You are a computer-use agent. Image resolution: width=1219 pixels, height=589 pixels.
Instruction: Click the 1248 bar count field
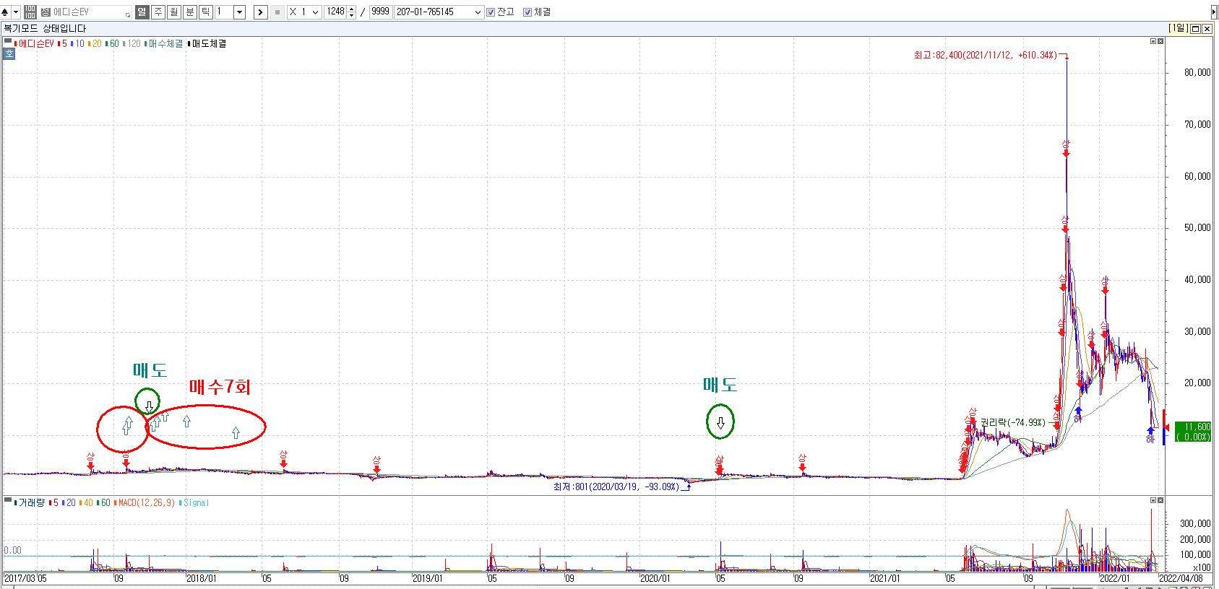(335, 12)
